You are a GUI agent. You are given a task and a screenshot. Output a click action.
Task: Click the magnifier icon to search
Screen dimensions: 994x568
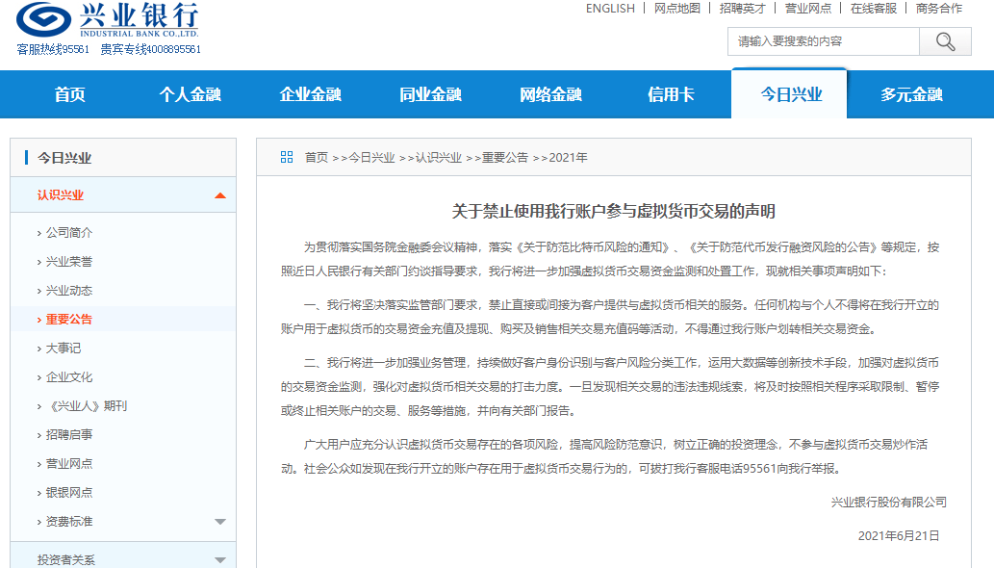[944, 40]
